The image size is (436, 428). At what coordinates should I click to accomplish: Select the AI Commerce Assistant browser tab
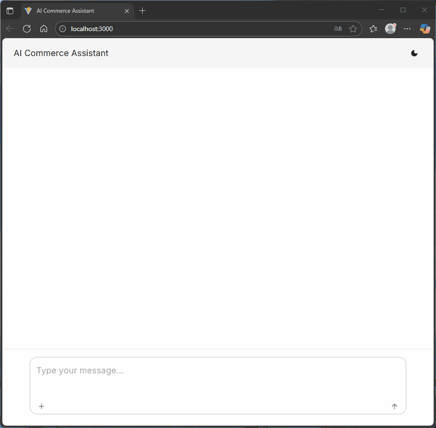click(x=78, y=11)
